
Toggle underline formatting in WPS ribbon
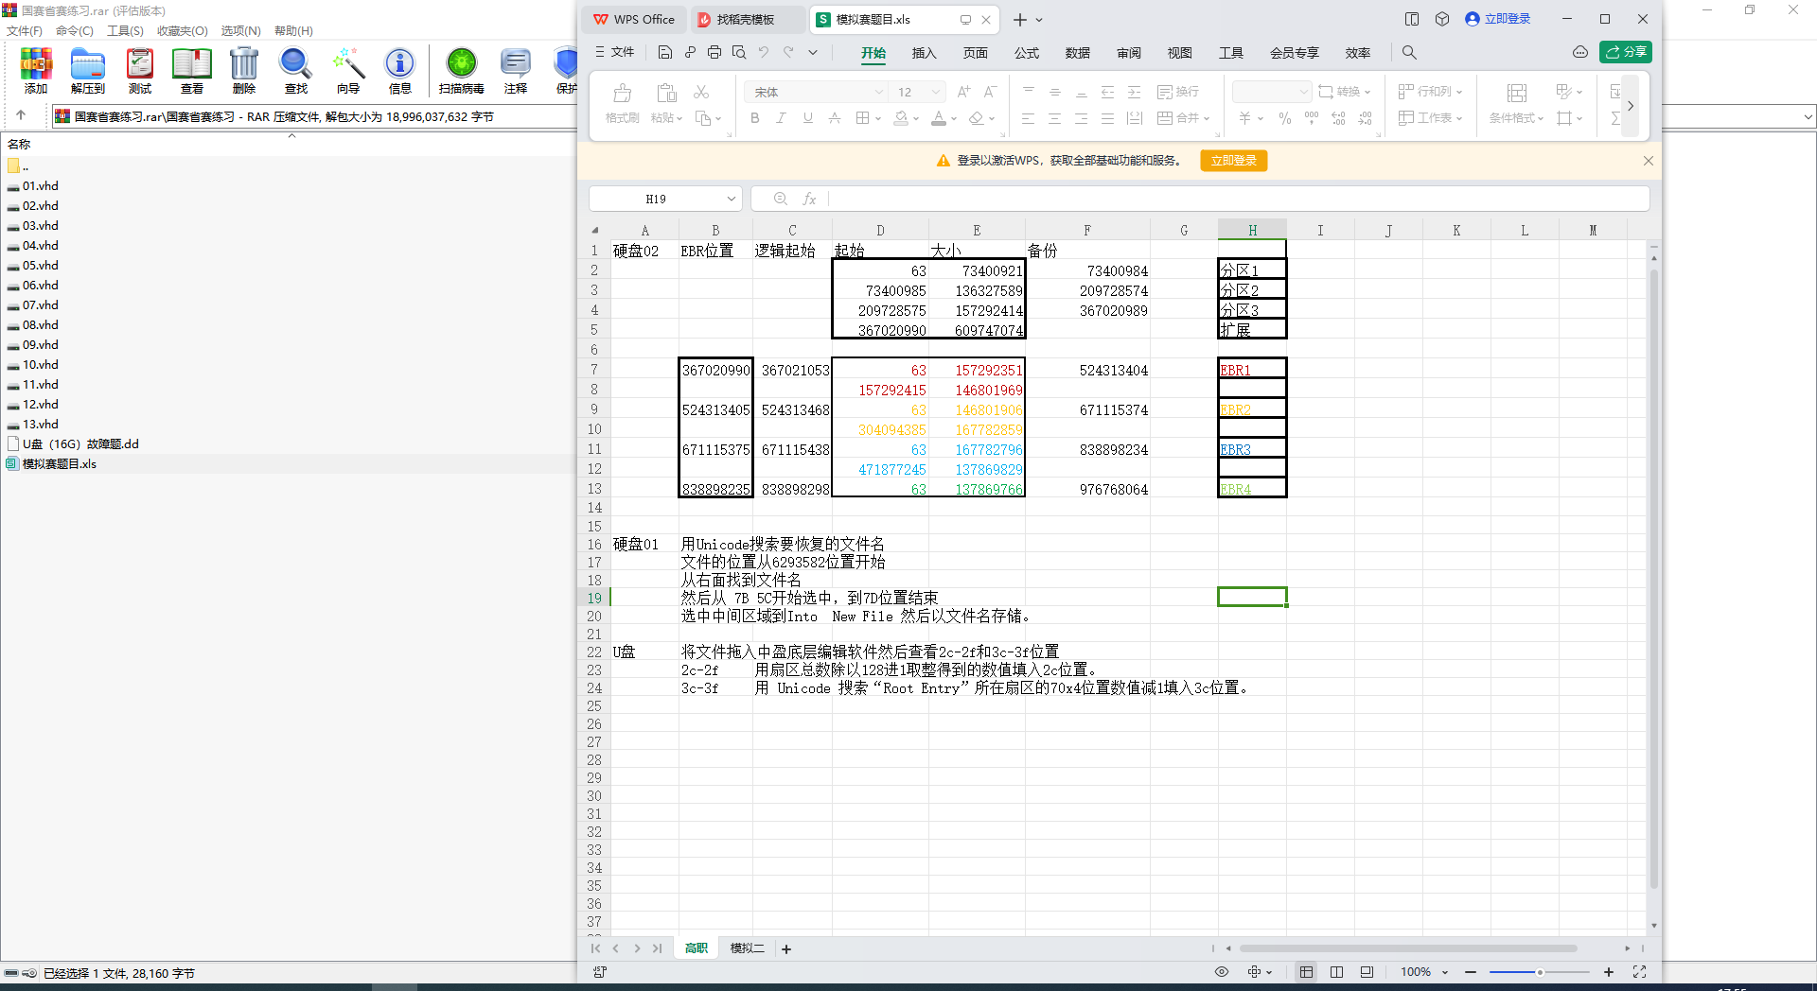tap(807, 118)
